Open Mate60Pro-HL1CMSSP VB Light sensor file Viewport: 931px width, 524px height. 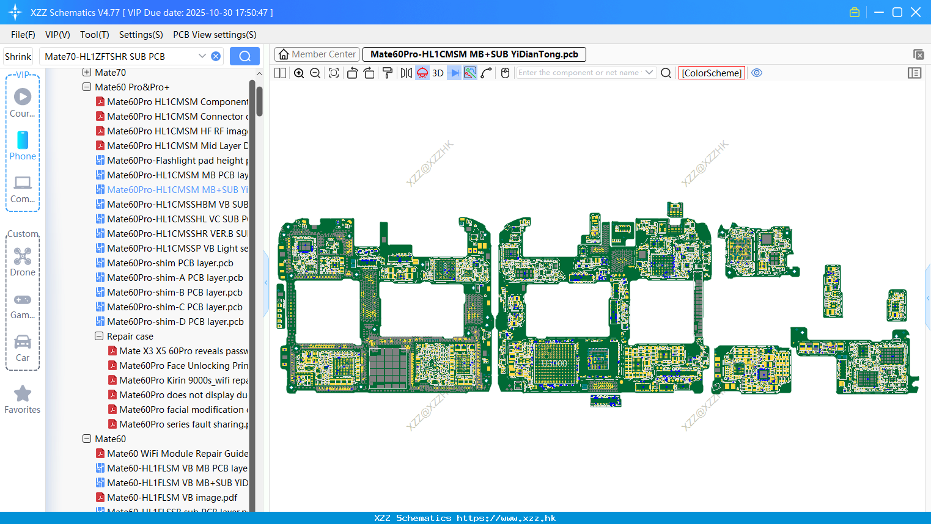coord(172,249)
